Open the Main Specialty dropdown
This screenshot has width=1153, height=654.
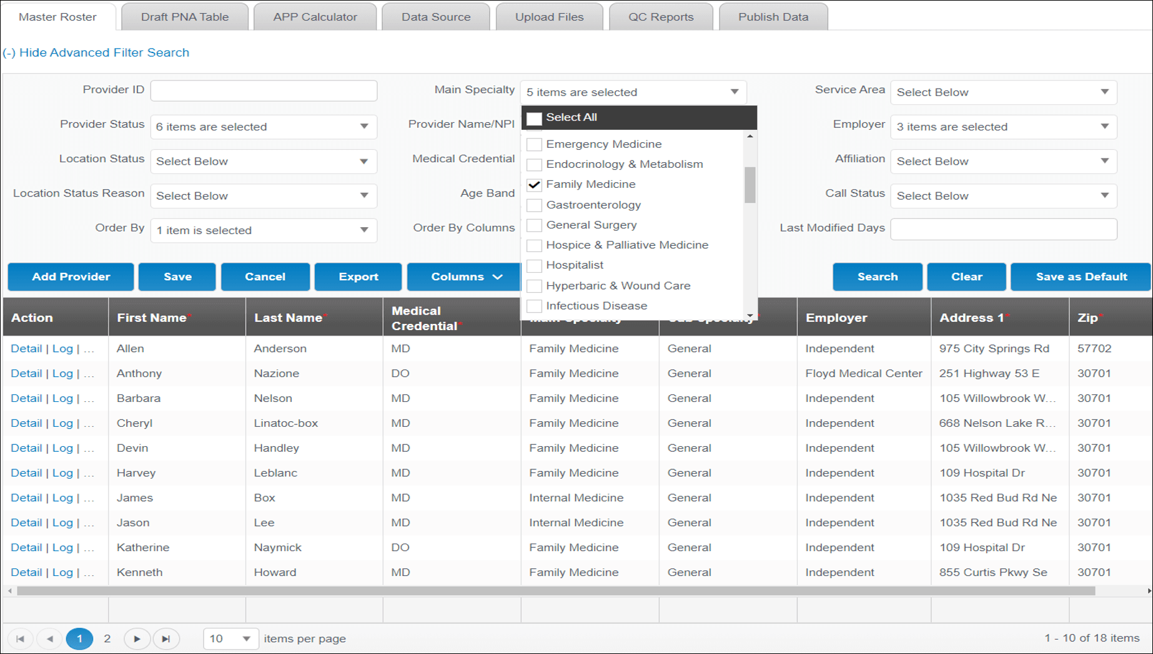pos(633,92)
